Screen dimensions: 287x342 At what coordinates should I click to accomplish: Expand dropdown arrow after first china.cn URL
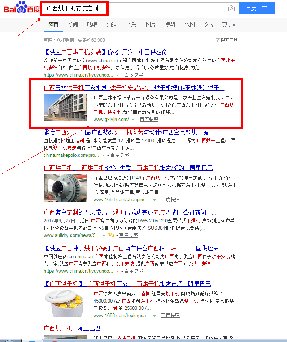117,75
